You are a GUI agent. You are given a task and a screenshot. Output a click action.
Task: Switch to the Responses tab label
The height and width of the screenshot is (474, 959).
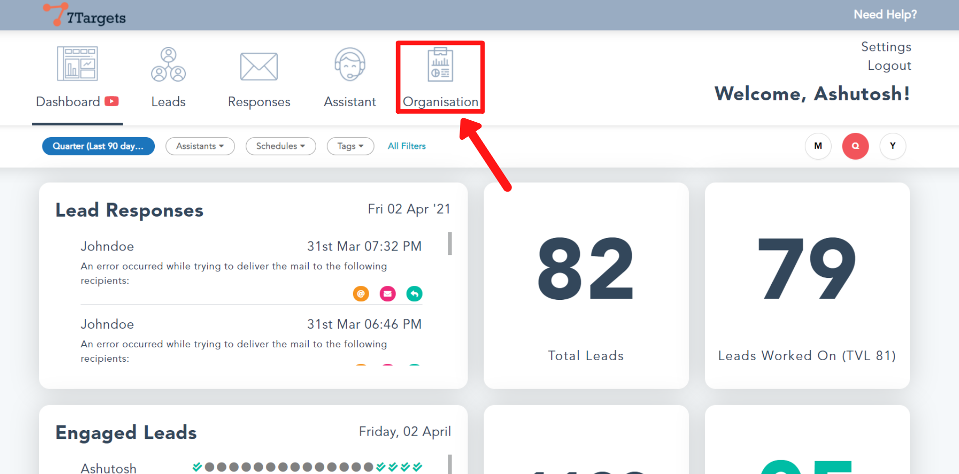tap(259, 102)
